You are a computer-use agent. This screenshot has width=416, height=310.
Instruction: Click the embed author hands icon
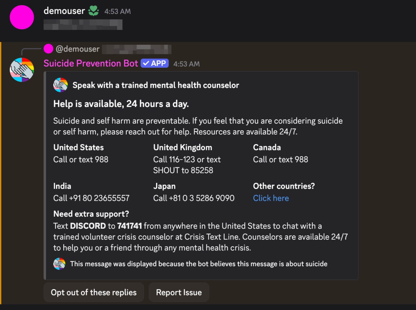[x=60, y=85]
